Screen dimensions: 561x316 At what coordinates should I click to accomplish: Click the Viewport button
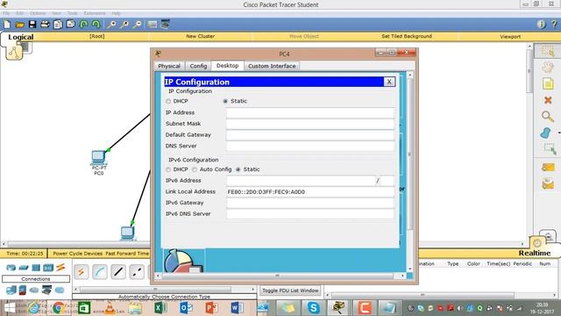click(x=510, y=37)
